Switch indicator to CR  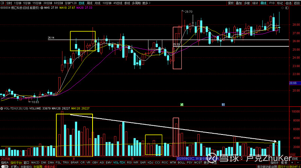point(82,163)
